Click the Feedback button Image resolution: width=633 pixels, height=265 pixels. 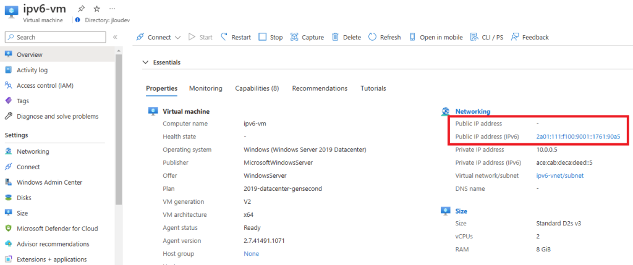point(530,37)
